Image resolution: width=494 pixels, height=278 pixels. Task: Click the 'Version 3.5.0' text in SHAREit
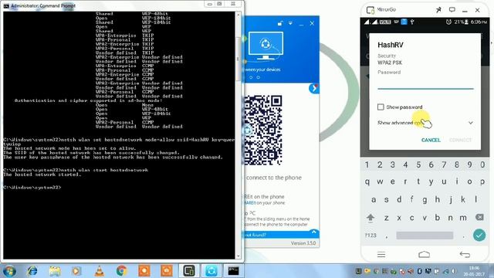coord(303,243)
